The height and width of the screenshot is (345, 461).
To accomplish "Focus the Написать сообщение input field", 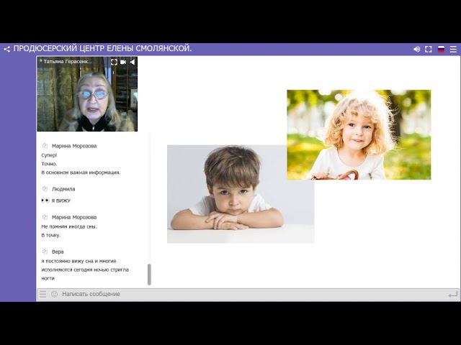I will [x=253, y=294].
